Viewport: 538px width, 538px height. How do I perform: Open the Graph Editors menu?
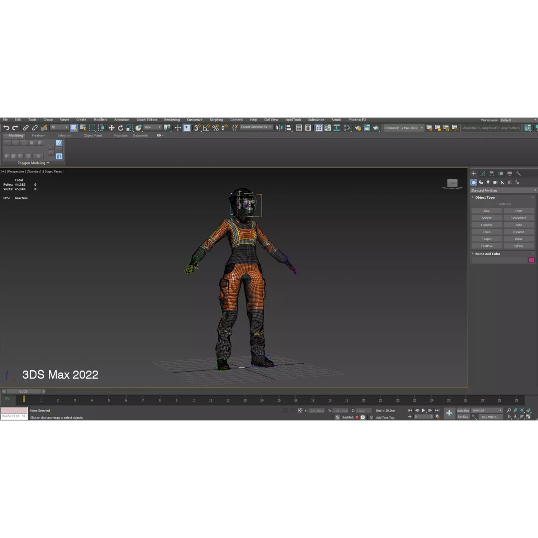pos(147,120)
